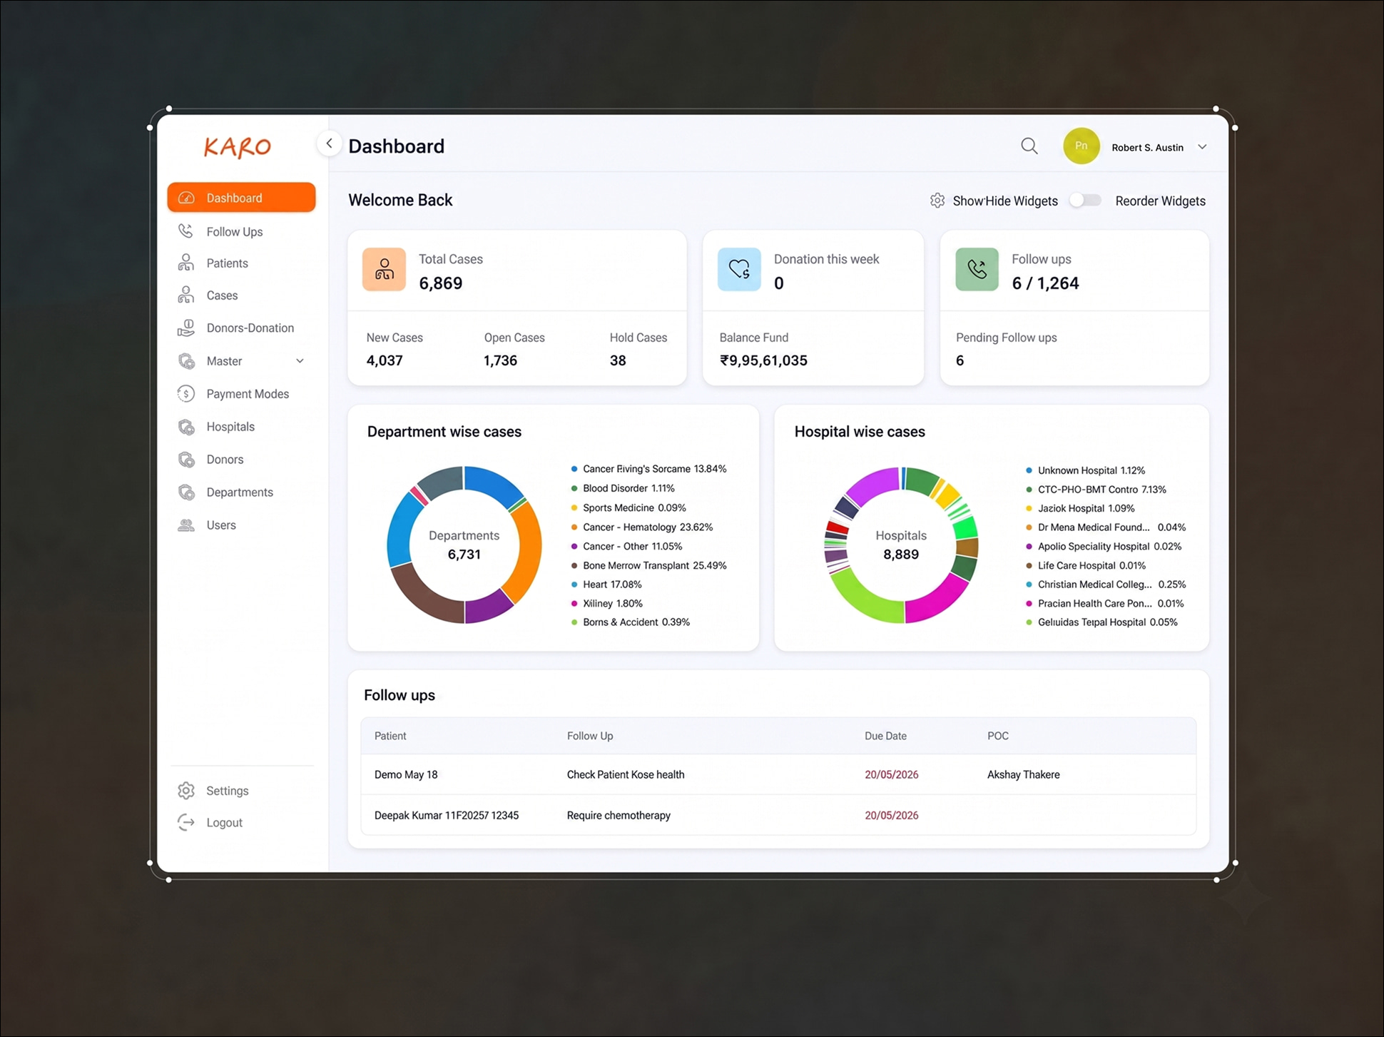This screenshot has width=1384, height=1037.
Task: Click Heart 17.08% legend entry
Action: coord(606,585)
